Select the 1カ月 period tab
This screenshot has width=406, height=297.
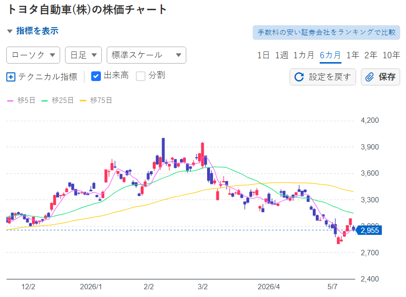click(304, 55)
